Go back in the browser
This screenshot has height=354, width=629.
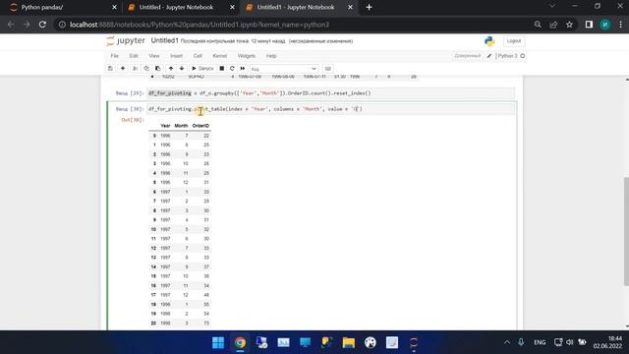coord(11,25)
